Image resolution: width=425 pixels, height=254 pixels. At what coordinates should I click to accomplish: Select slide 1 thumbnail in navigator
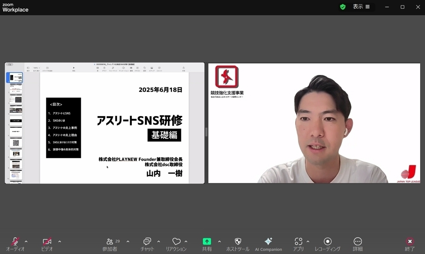tap(16, 78)
